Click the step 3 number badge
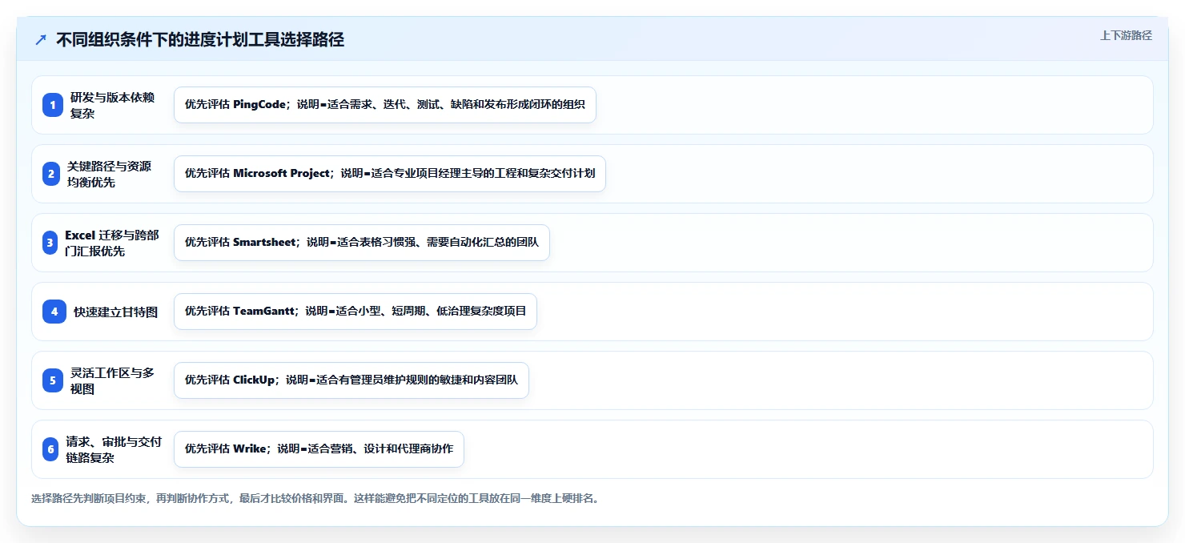Image resolution: width=1185 pixels, height=543 pixels. (50, 243)
